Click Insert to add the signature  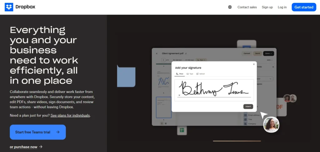tap(248, 106)
